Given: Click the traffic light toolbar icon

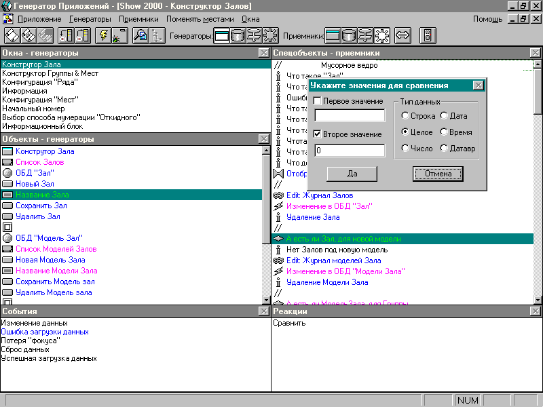Looking at the screenshot, I should tap(428, 35).
